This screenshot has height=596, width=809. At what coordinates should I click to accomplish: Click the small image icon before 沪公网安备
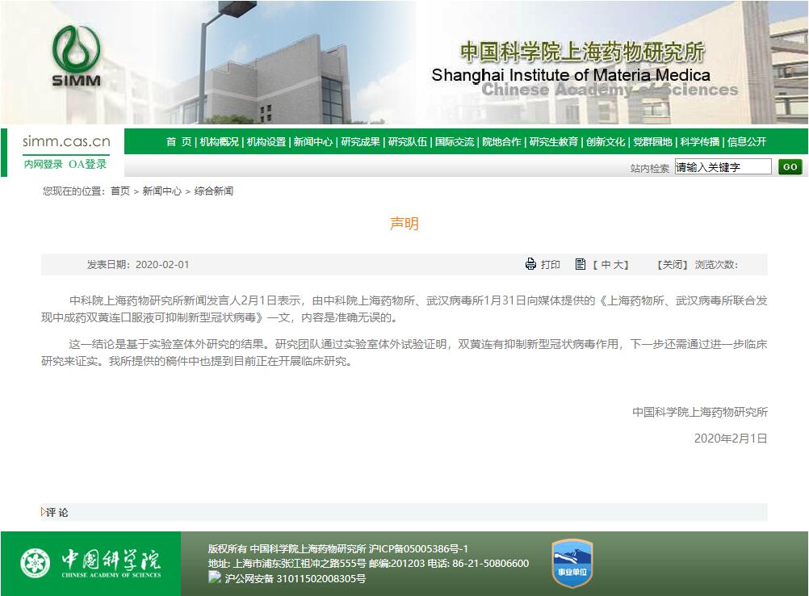pos(215,578)
